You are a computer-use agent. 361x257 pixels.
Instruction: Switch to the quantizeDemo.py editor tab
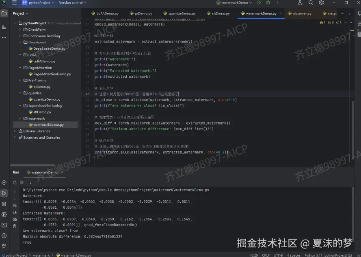tap(179, 13)
